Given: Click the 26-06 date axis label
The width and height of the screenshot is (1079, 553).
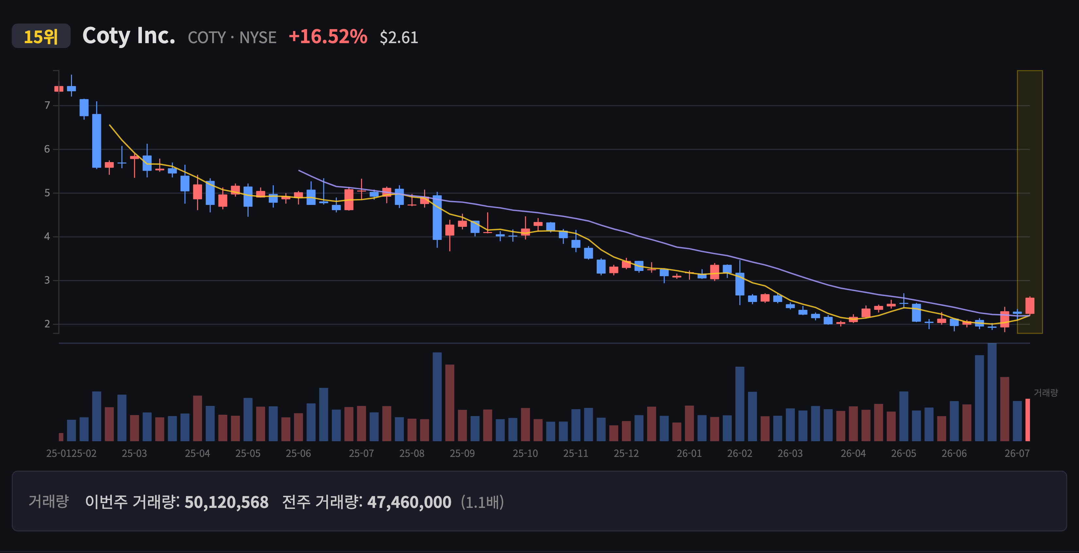Looking at the screenshot, I should coord(954,453).
